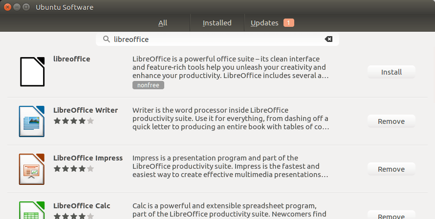Remove LibreOffice Impress
435x219 pixels.
click(391, 169)
